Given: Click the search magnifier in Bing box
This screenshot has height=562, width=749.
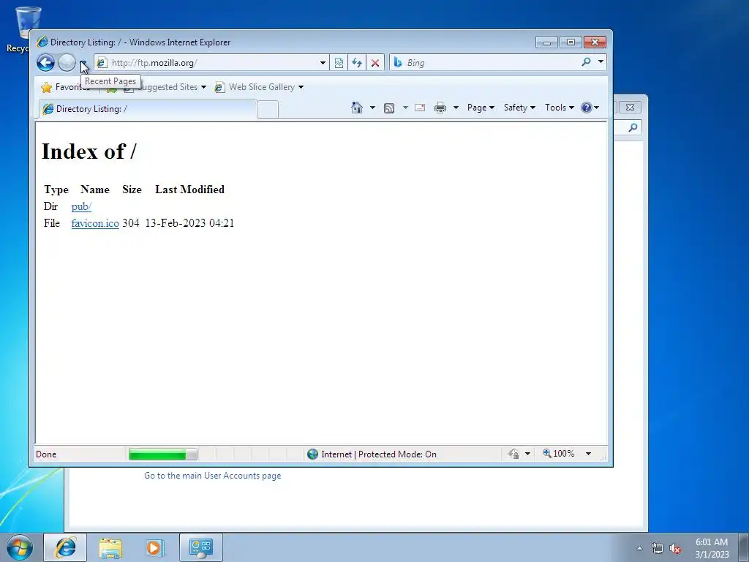Looking at the screenshot, I should click(x=586, y=62).
